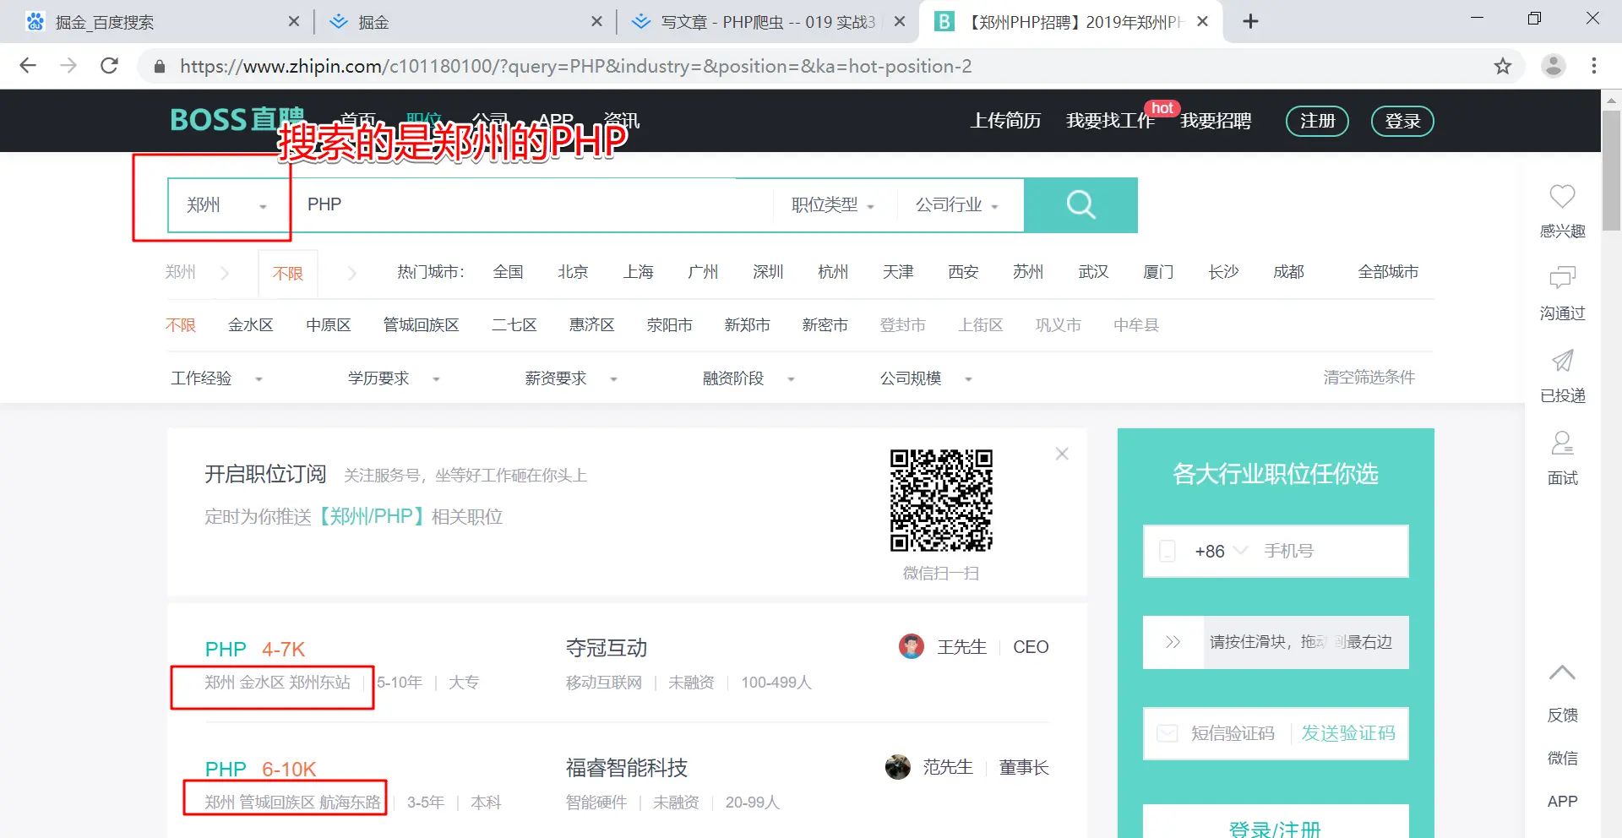Click 微信 in the right sidebar
This screenshot has height=838, width=1622.
1562,758
